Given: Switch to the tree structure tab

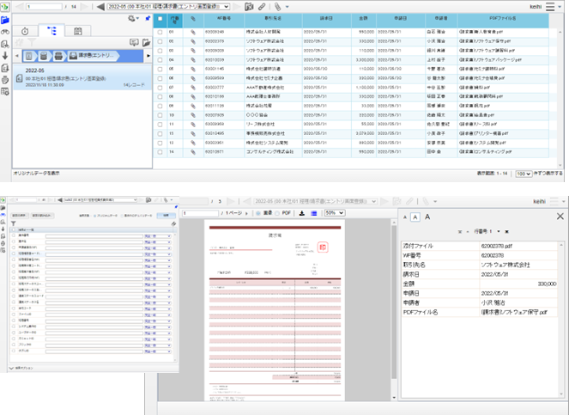Looking at the screenshot, I should pyautogui.click(x=51, y=31).
